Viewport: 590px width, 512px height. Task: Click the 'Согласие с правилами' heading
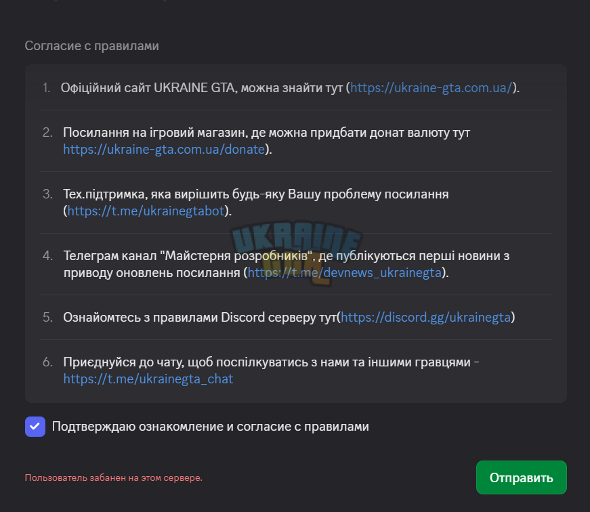(92, 46)
